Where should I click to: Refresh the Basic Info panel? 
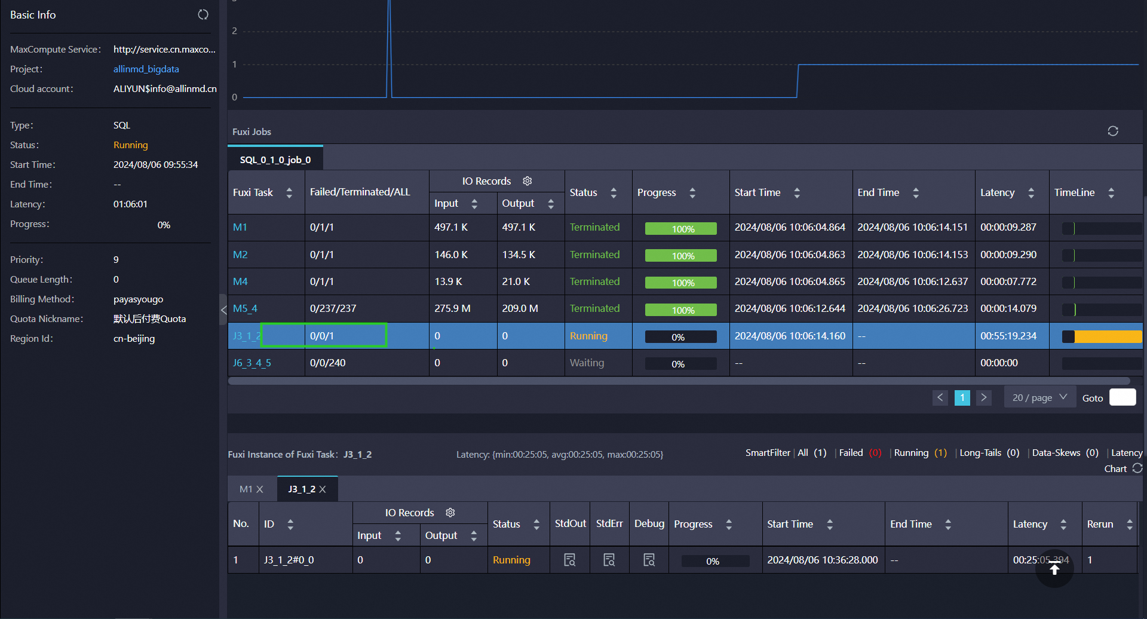203,15
